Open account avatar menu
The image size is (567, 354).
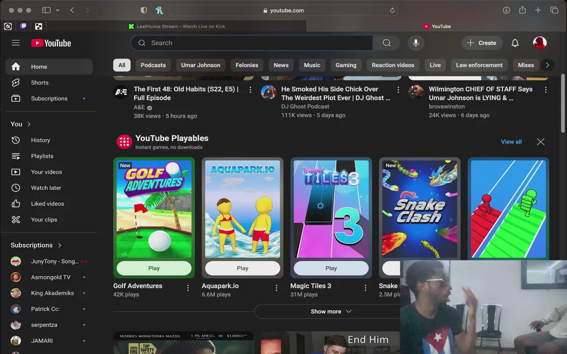539,43
